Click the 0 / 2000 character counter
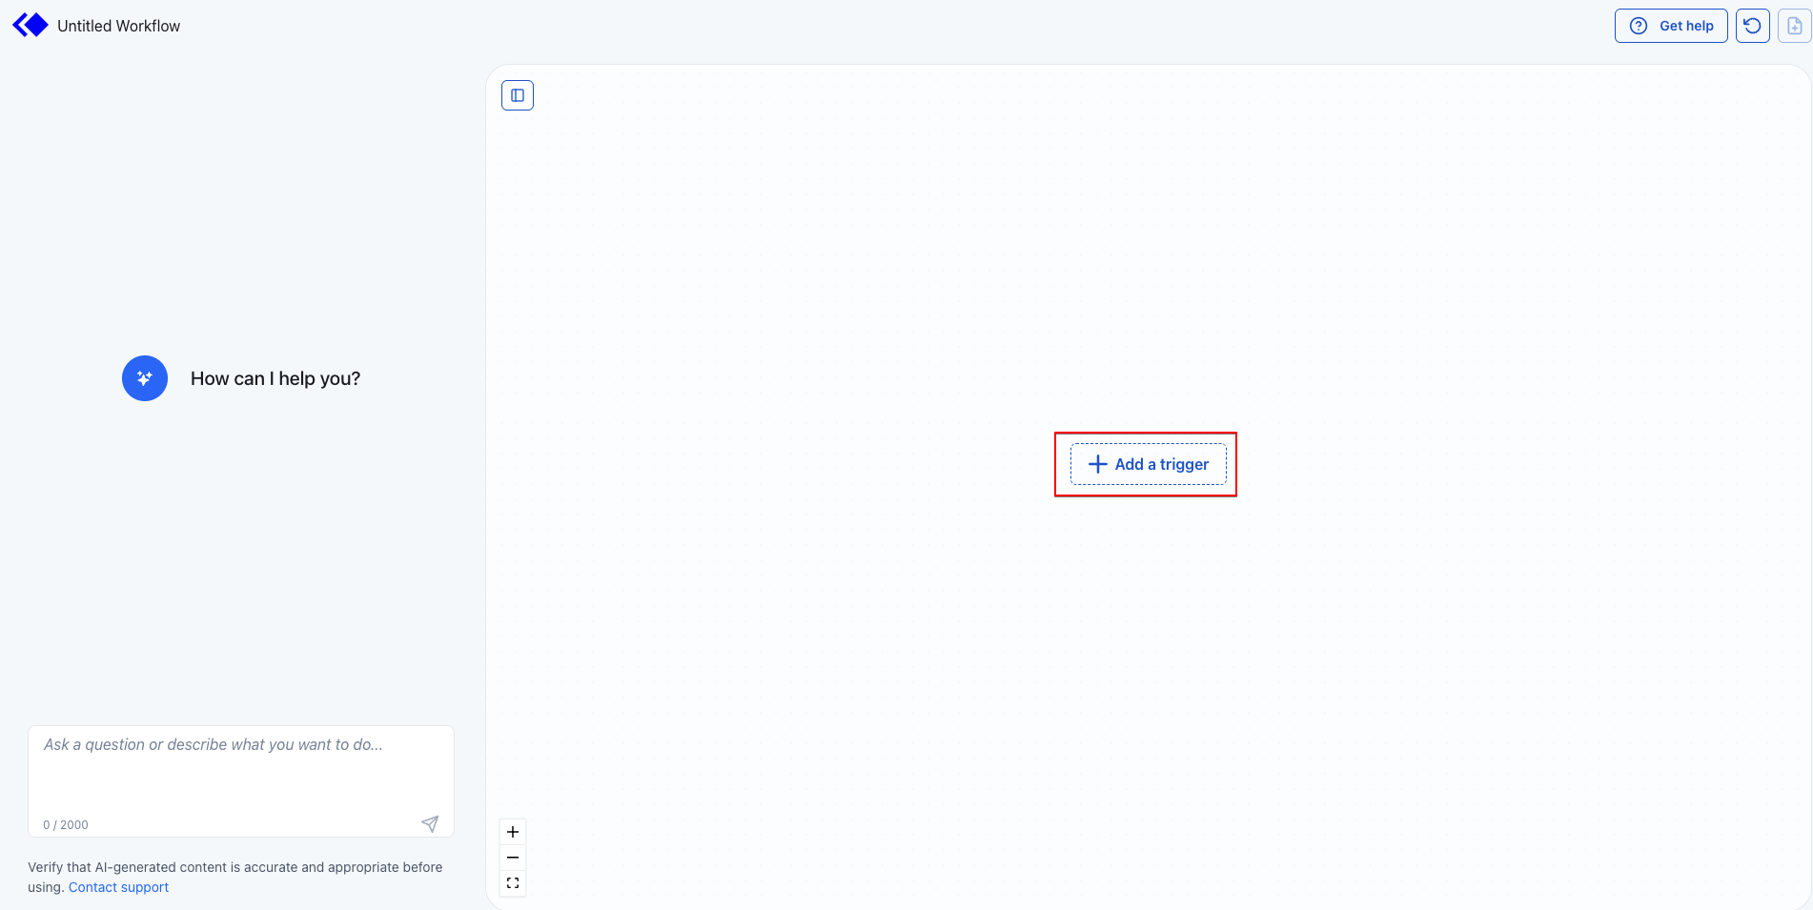1813x910 pixels. pyautogui.click(x=64, y=824)
